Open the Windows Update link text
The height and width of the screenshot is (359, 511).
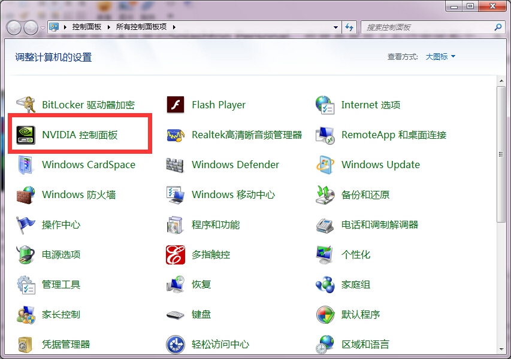380,165
